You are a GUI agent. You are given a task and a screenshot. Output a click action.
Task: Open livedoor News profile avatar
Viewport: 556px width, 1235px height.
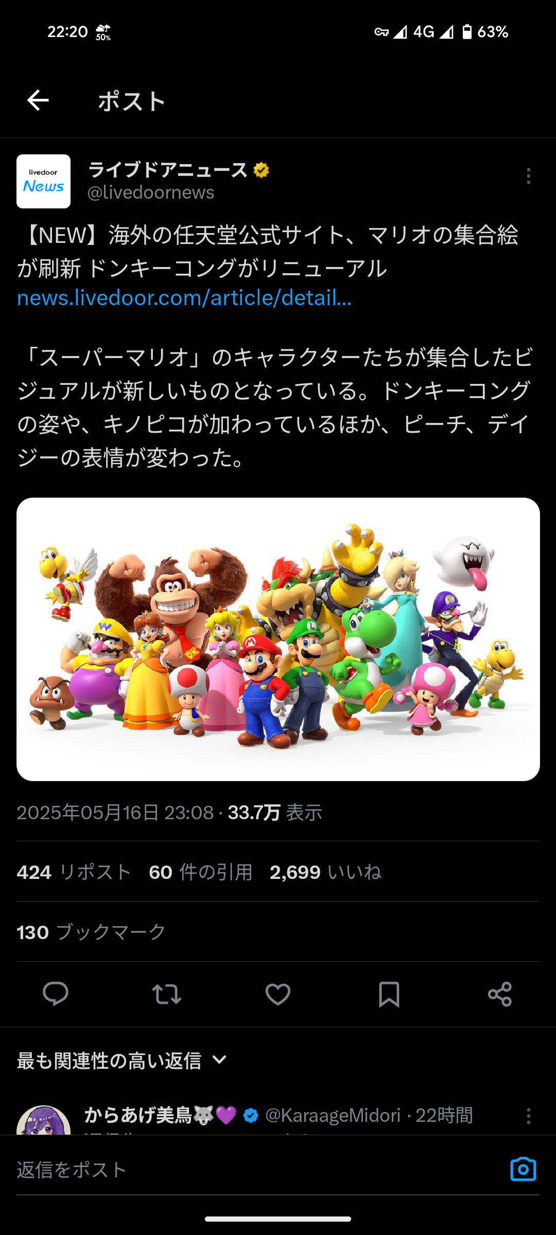(x=43, y=181)
